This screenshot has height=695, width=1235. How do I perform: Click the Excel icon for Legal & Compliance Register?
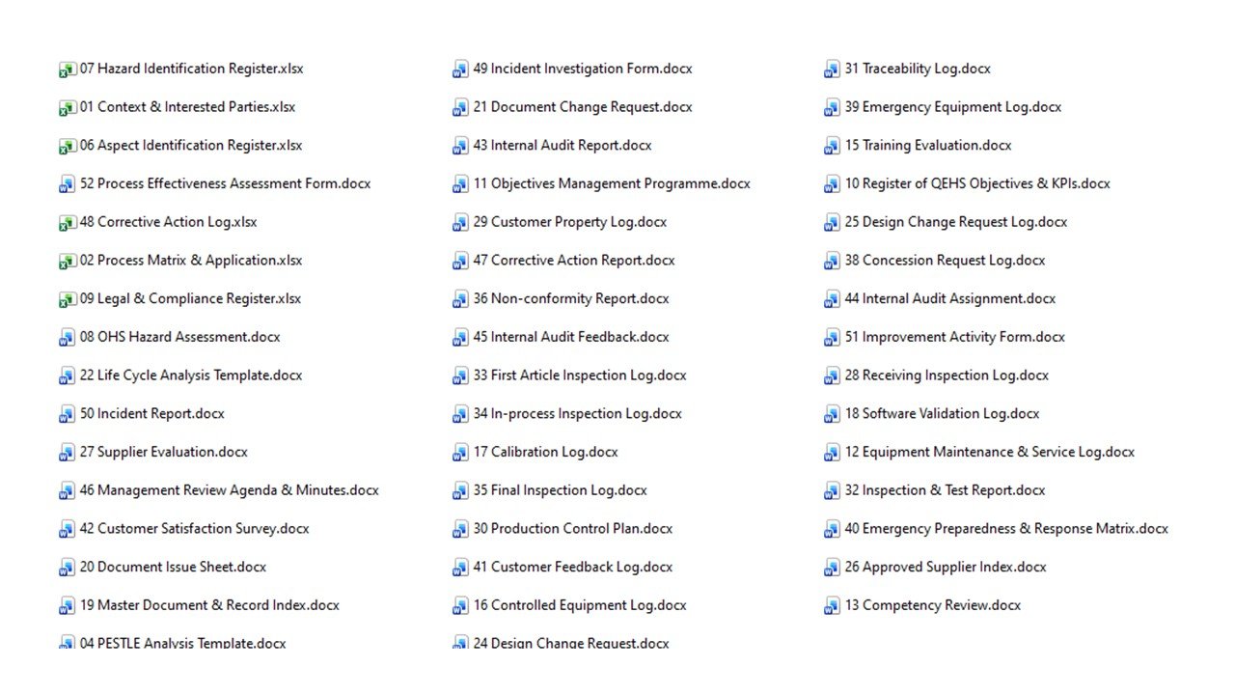[x=67, y=299]
